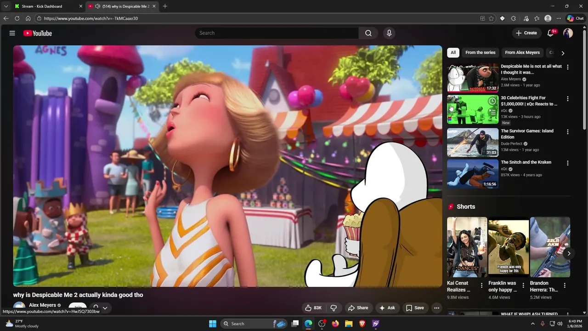Open the Windows Start menu
The height and width of the screenshot is (331, 588).
[213, 324]
